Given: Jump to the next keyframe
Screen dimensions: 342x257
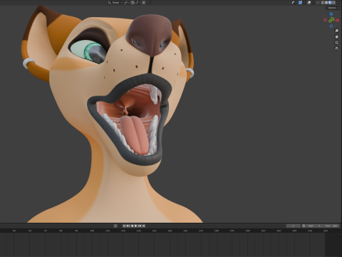Looking at the screenshot, I should pyautogui.click(x=140, y=226).
